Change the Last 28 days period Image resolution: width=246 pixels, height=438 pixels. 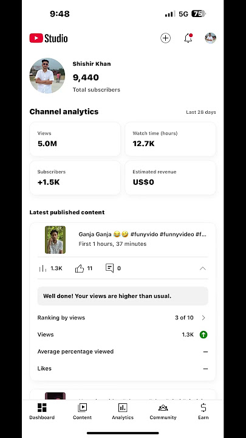(201, 112)
